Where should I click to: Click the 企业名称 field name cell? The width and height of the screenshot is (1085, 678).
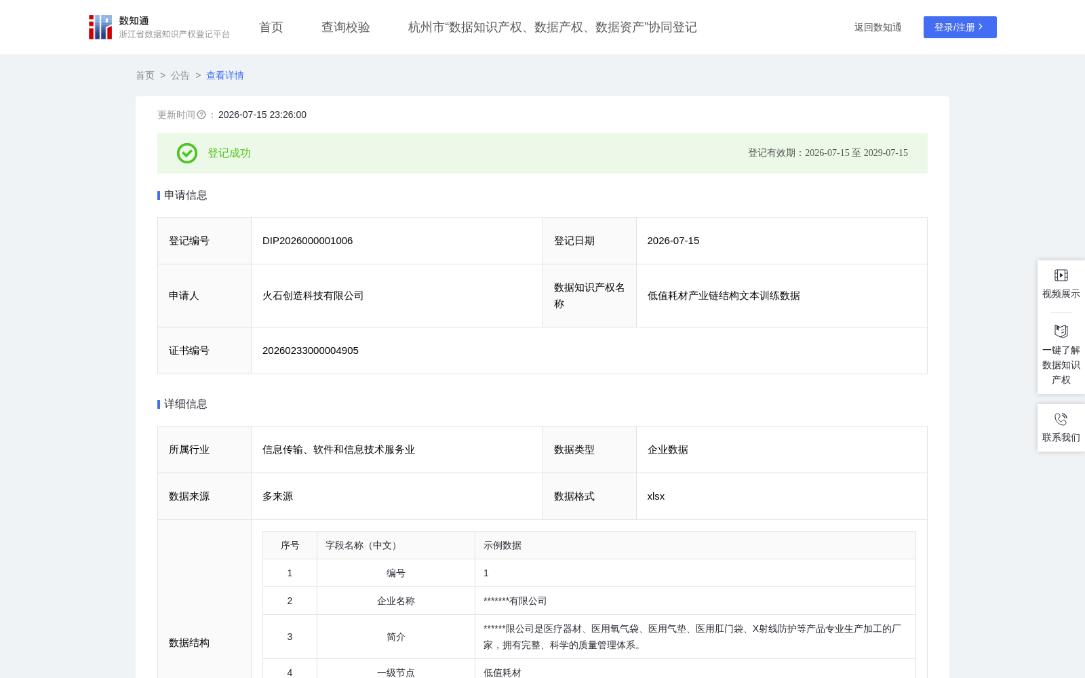396,601
